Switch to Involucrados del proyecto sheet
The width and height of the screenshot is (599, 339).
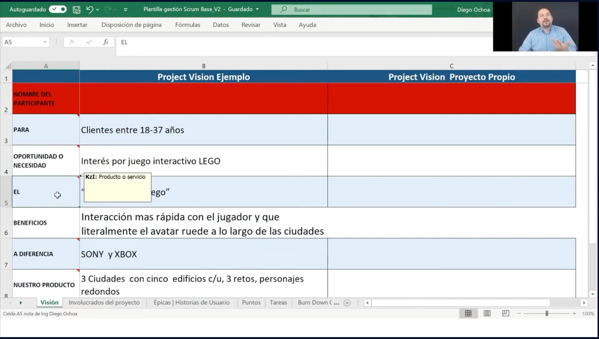tap(104, 302)
